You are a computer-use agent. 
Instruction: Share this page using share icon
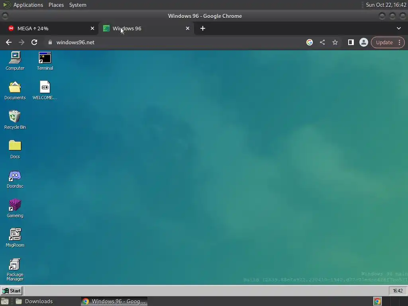pyautogui.click(x=322, y=42)
